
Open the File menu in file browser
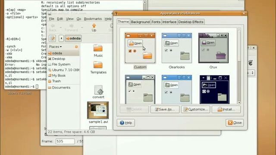coord(51,19)
